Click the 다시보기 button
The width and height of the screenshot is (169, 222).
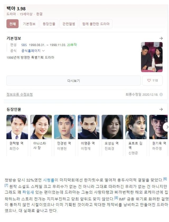(x=73, y=80)
